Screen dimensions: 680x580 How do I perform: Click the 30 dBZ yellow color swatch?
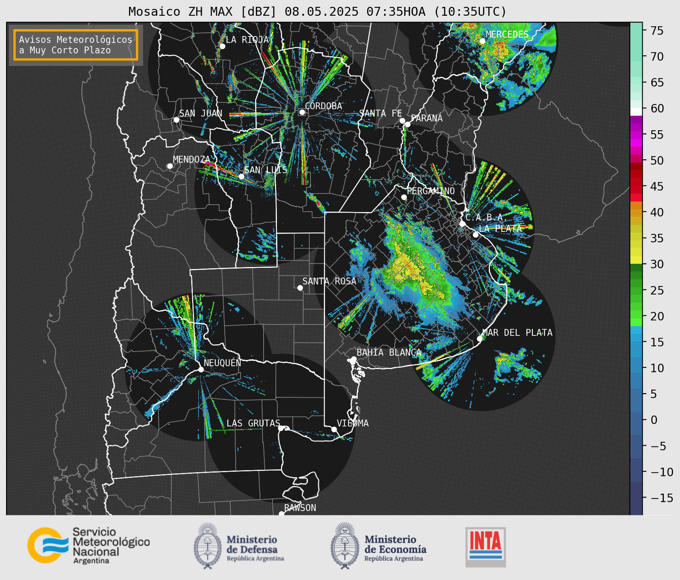point(636,261)
